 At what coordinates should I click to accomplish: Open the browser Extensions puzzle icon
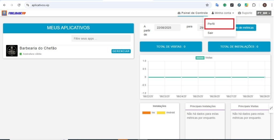[254, 5]
